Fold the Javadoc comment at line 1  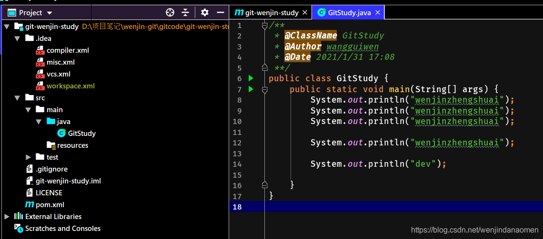264,25
